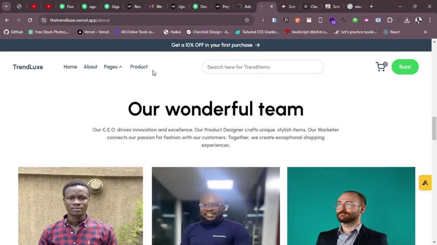Switch to the Google 'oku' tab
Screen dimensions: 437x245
coord(355,7)
